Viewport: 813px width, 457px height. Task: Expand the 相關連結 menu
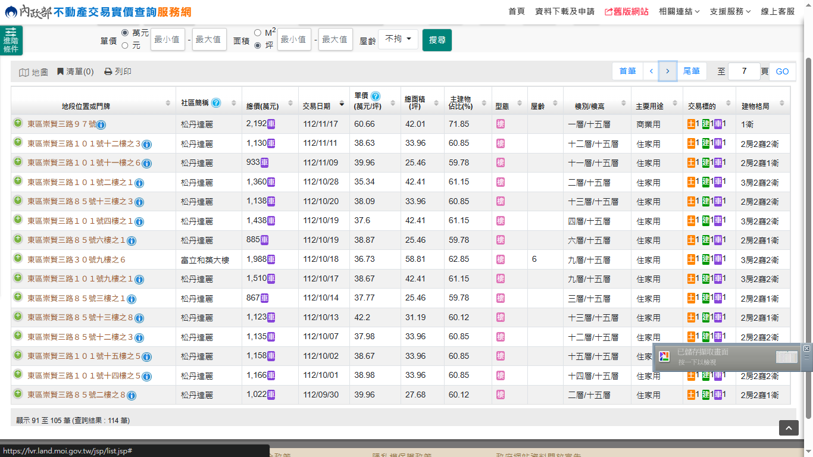(x=679, y=11)
